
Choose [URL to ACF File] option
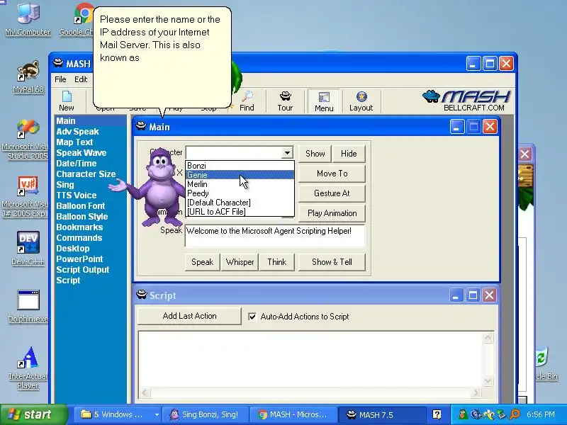click(240, 212)
